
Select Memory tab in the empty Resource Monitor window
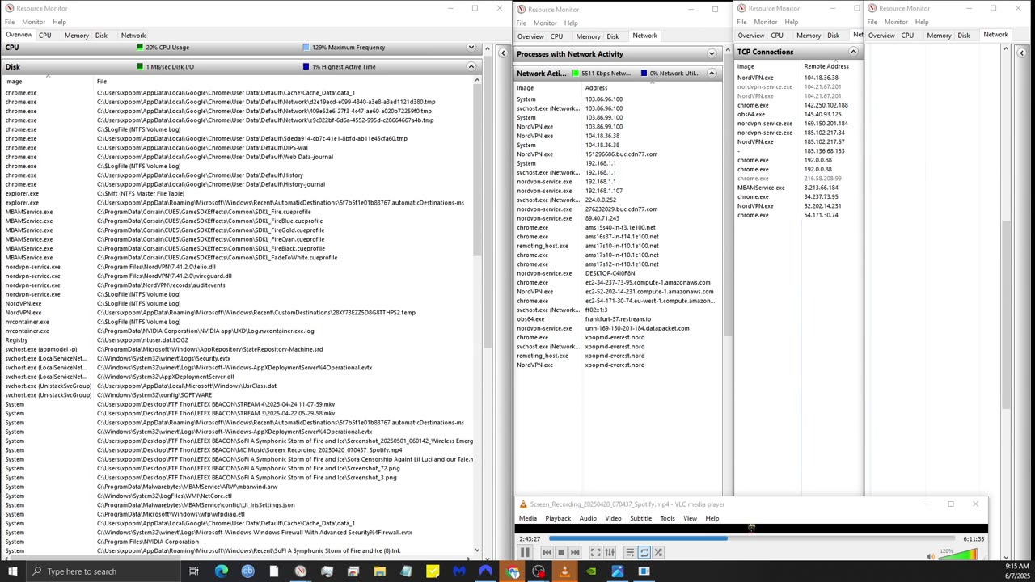[x=939, y=36]
